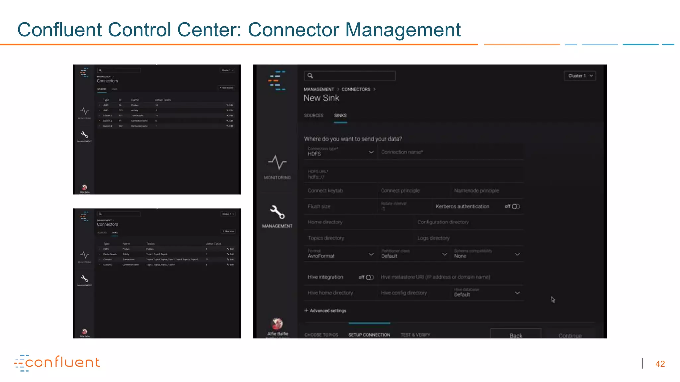This screenshot has height=382, width=680.
Task: Open Schema compatibility None dropdown
Action: pos(487,254)
